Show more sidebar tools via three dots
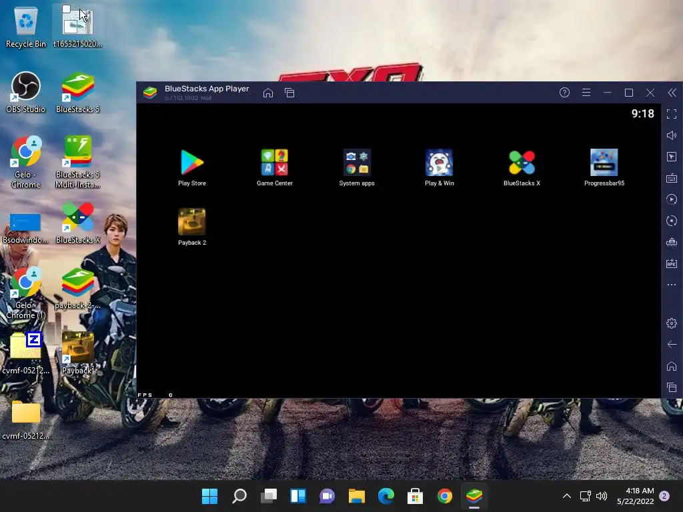Screen dimensions: 683x512 click(x=672, y=285)
